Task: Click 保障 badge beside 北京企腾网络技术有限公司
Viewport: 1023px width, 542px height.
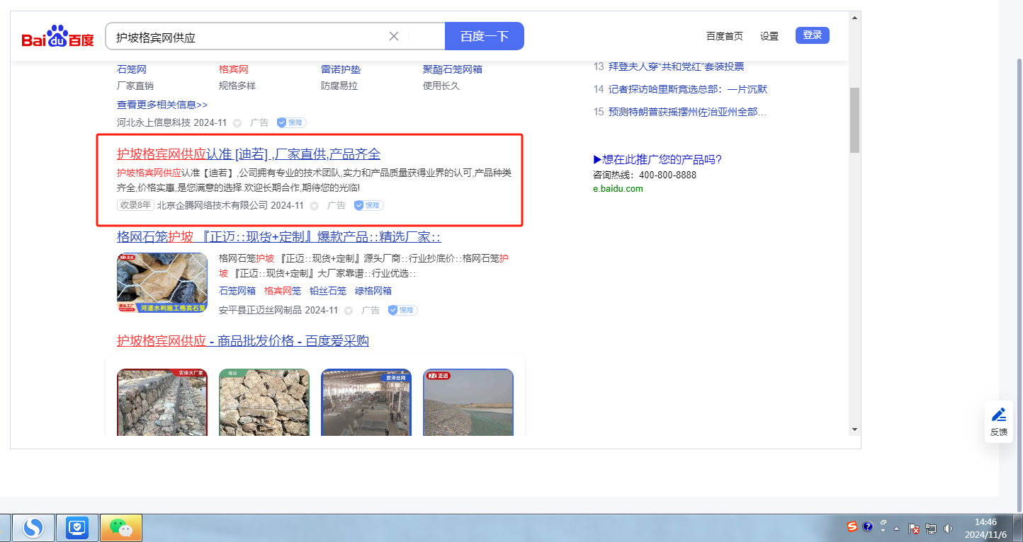Action: pyautogui.click(x=368, y=205)
